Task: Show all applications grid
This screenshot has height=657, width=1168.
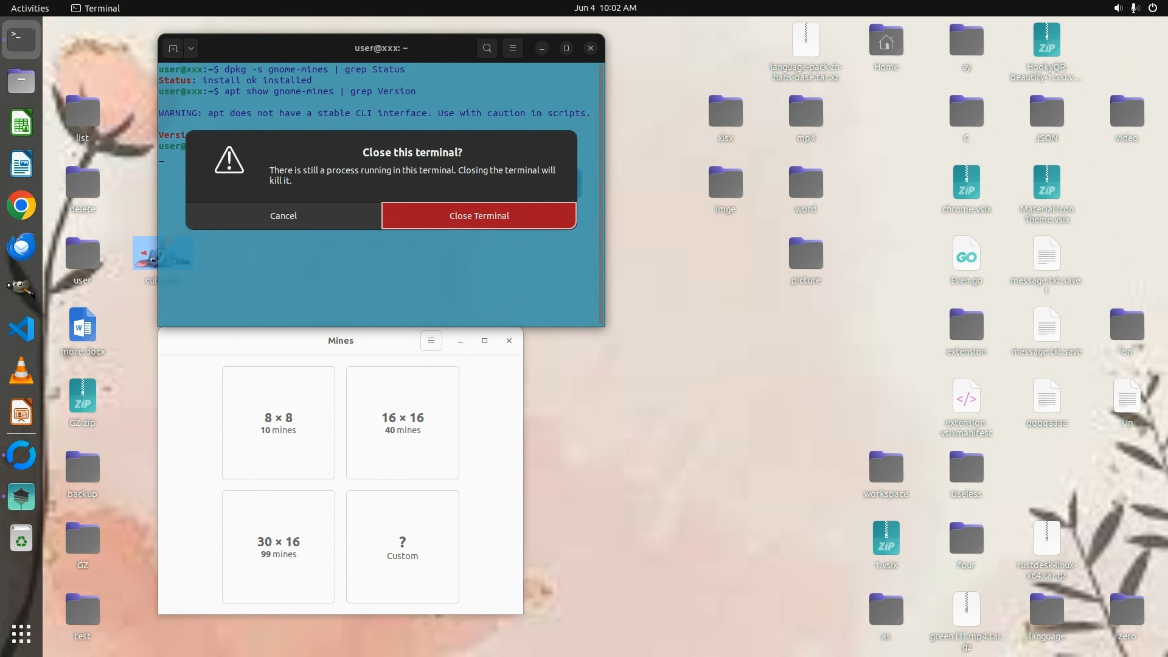Action: 21,633
